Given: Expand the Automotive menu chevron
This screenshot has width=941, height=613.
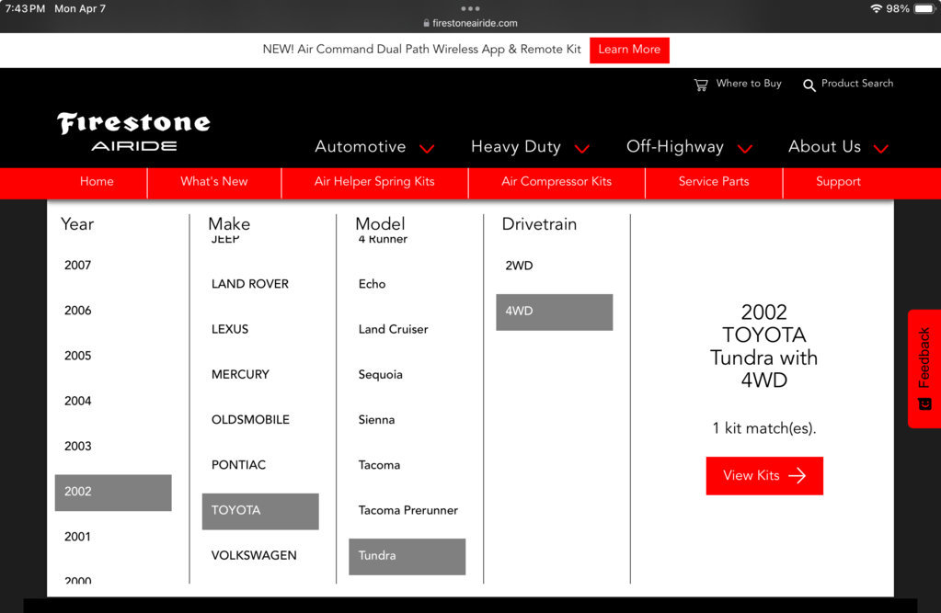Looking at the screenshot, I should point(427,149).
